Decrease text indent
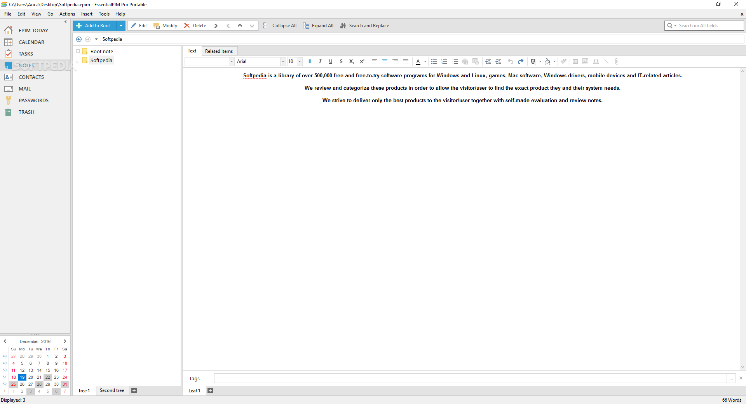 click(488, 61)
